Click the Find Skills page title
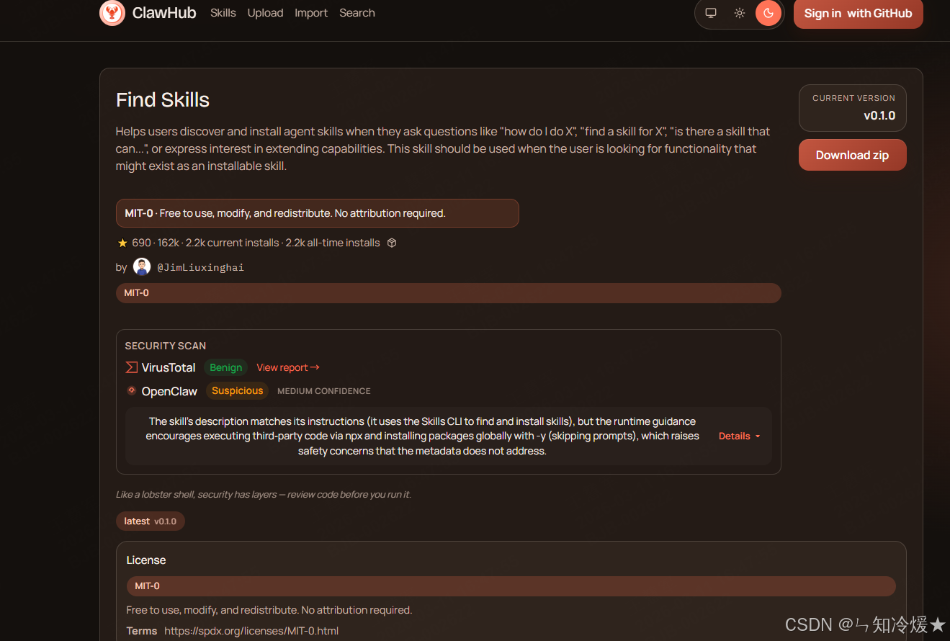950x641 pixels. 163,100
